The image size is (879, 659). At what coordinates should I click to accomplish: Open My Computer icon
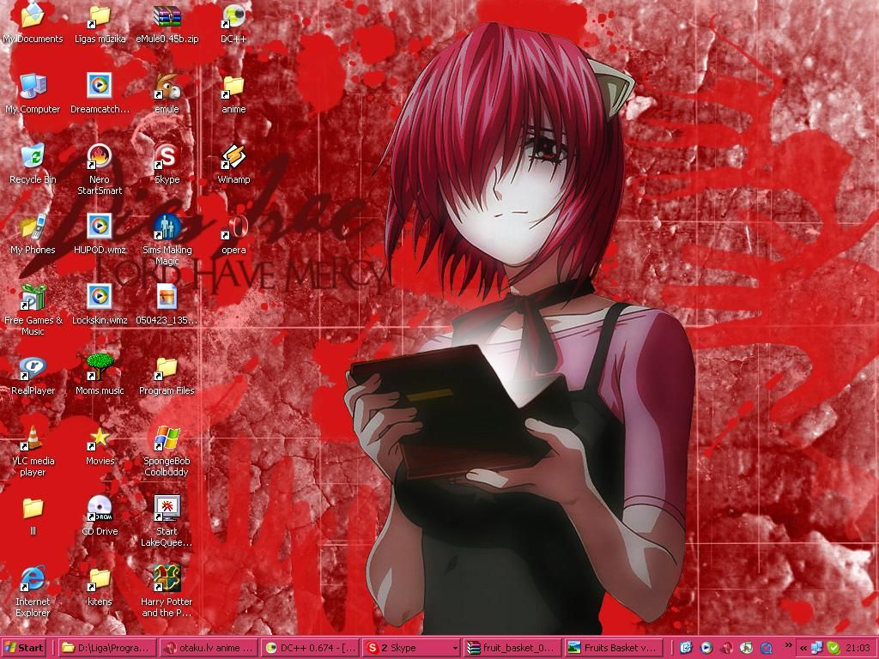(33, 93)
